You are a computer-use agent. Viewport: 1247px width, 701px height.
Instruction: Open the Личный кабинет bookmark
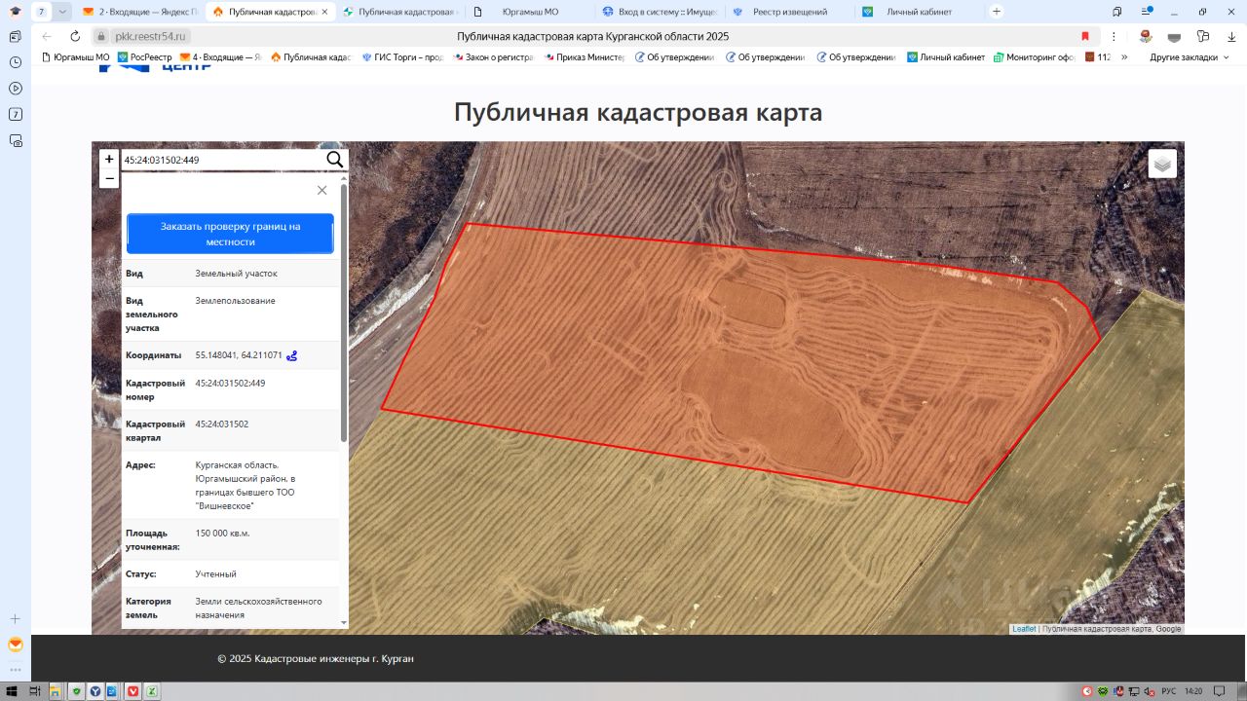pyautogui.click(x=945, y=57)
